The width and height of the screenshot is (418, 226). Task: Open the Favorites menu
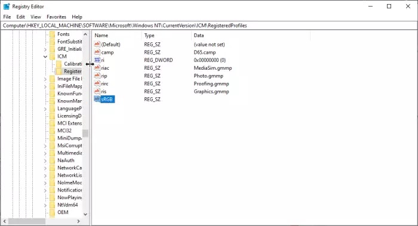click(56, 17)
